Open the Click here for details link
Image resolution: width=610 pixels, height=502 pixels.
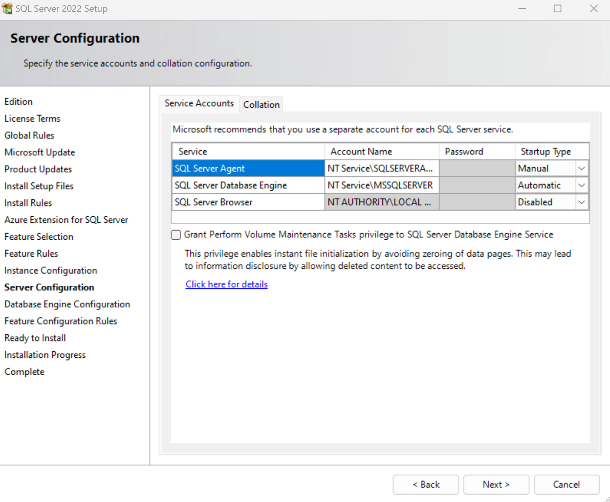(x=226, y=284)
